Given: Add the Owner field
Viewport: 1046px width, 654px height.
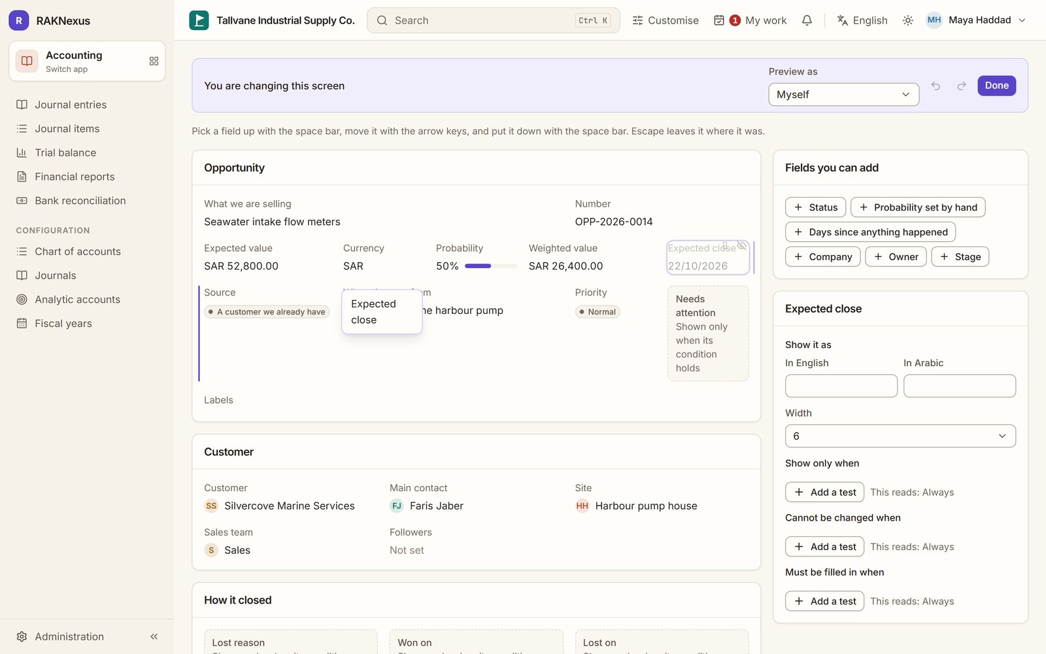Looking at the screenshot, I should [x=896, y=257].
